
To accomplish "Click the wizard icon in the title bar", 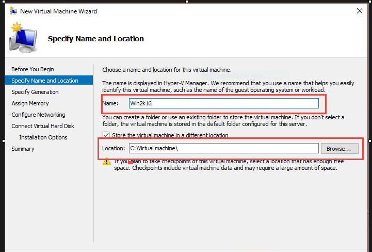I will (x=13, y=11).
